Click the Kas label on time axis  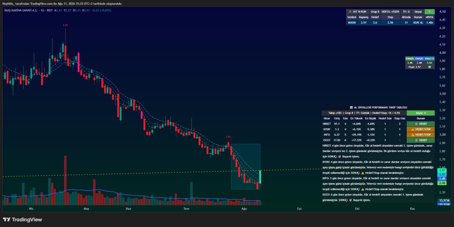coord(412,208)
